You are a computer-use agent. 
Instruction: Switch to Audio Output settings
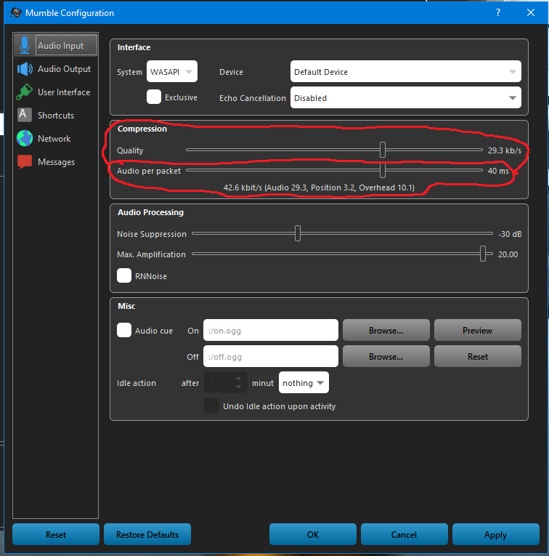tap(56, 69)
